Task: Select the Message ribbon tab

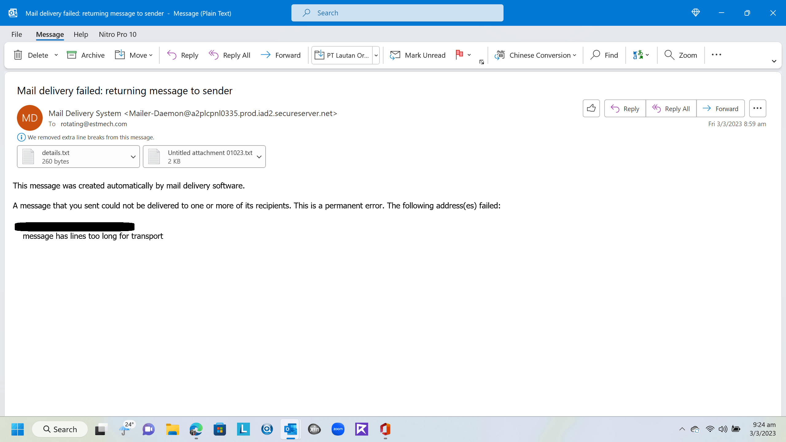Action: [50, 34]
